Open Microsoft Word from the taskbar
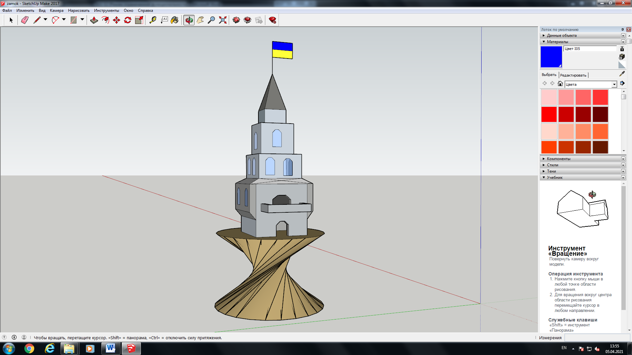The width and height of the screenshot is (632, 355). click(111, 348)
